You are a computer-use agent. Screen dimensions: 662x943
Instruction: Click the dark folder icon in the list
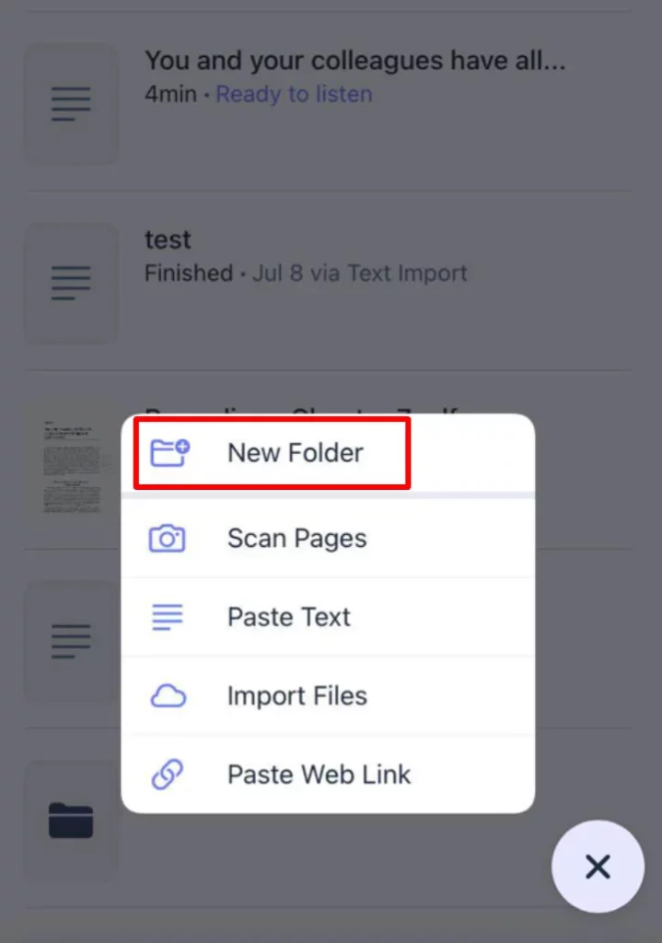71,821
